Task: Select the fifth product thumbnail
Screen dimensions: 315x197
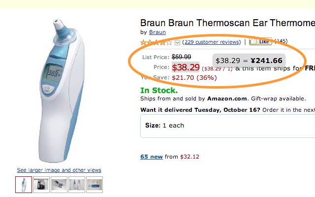Action: [x=94, y=185]
